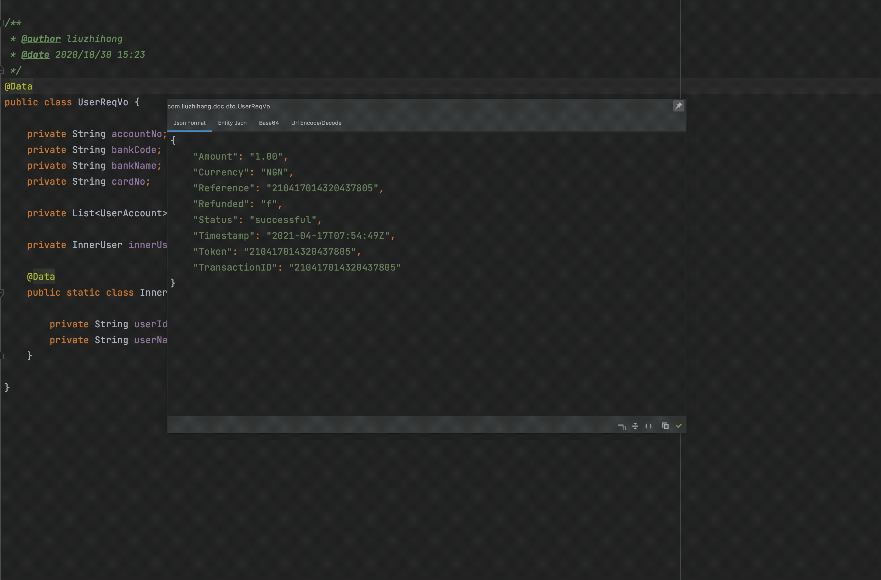Screen dimensions: 881x580
Task: Click the bankName field declaration
Action: point(94,166)
